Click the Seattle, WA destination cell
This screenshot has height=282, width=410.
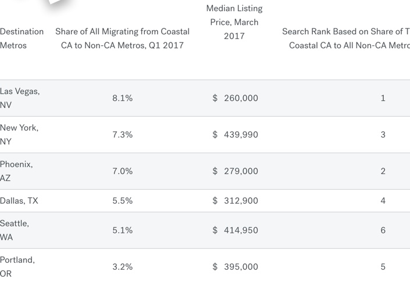pyautogui.click(x=15, y=230)
